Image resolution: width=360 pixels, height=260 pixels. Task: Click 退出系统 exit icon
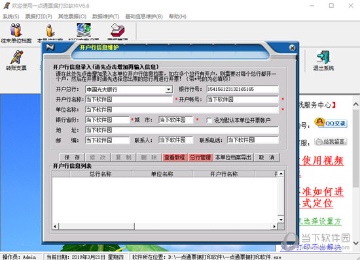(323, 60)
